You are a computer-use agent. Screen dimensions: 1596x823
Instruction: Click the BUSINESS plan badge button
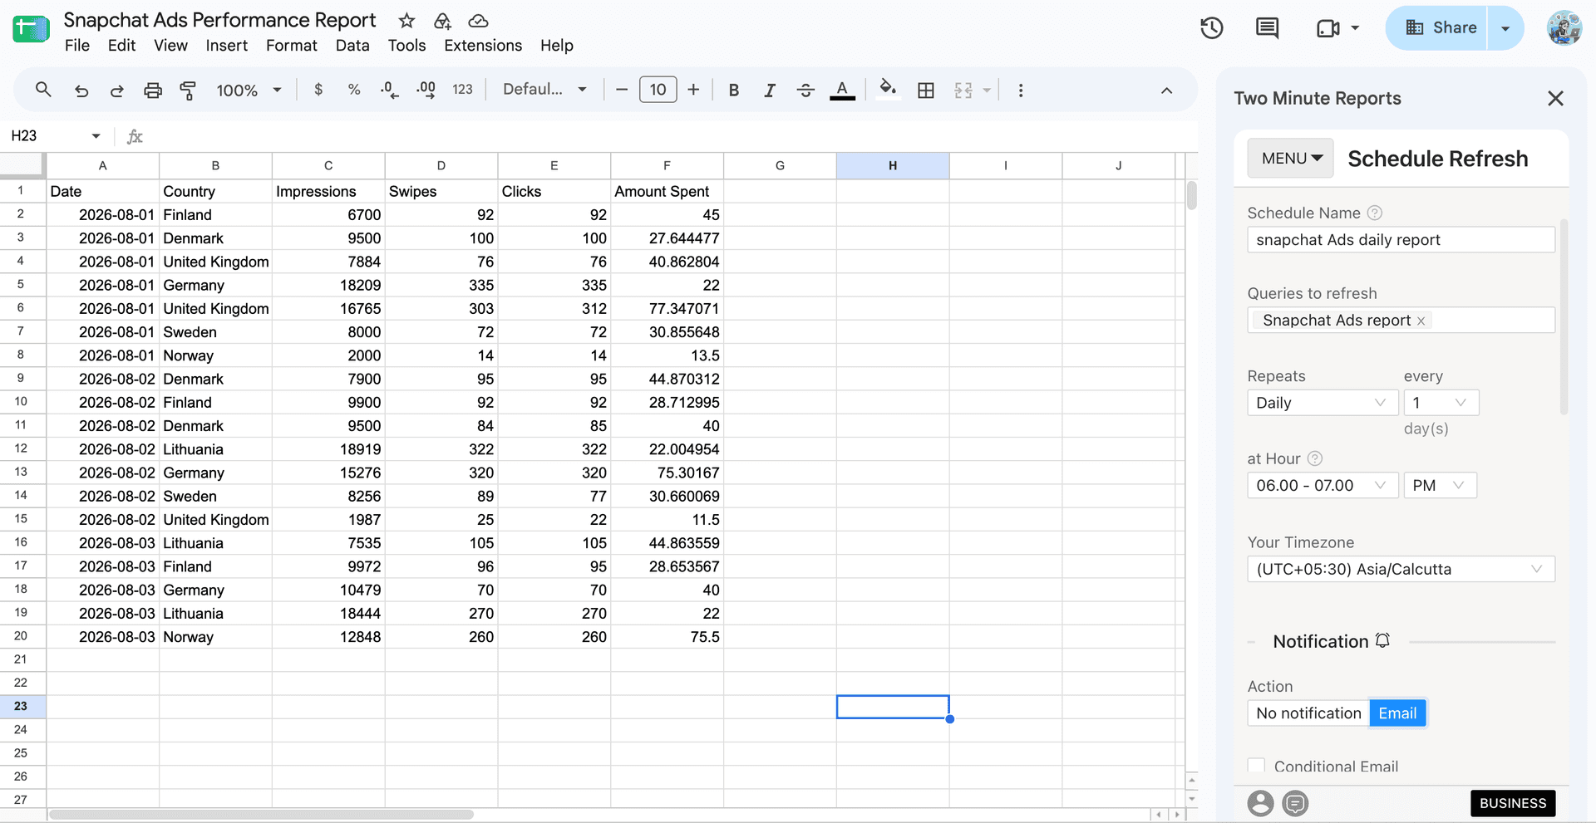(1512, 803)
